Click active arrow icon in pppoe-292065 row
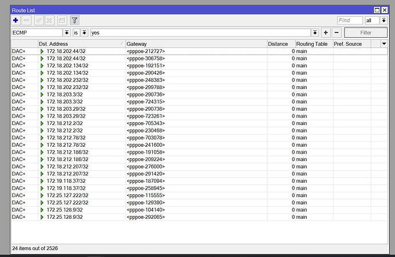Viewport: 395px width, 257px height. click(42, 217)
